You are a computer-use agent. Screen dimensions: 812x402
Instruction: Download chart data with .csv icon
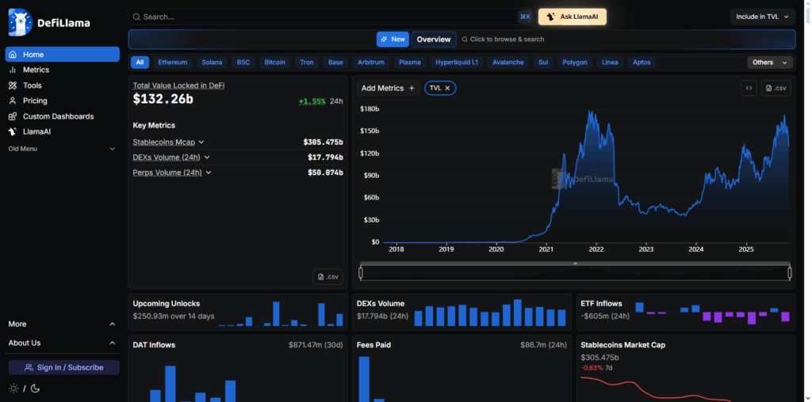(x=776, y=89)
